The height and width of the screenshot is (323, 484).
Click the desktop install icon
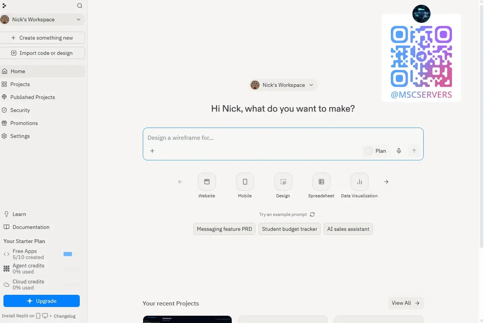45,316
